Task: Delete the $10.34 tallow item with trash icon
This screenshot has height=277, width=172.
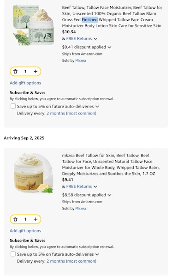Action: coord(16,72)
